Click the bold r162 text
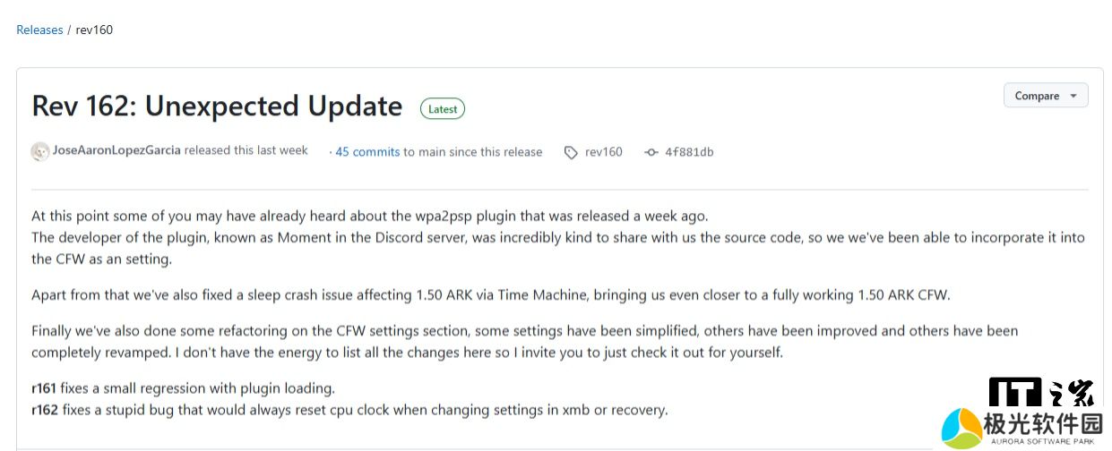 pyautogui.click(x=44, y=410)
